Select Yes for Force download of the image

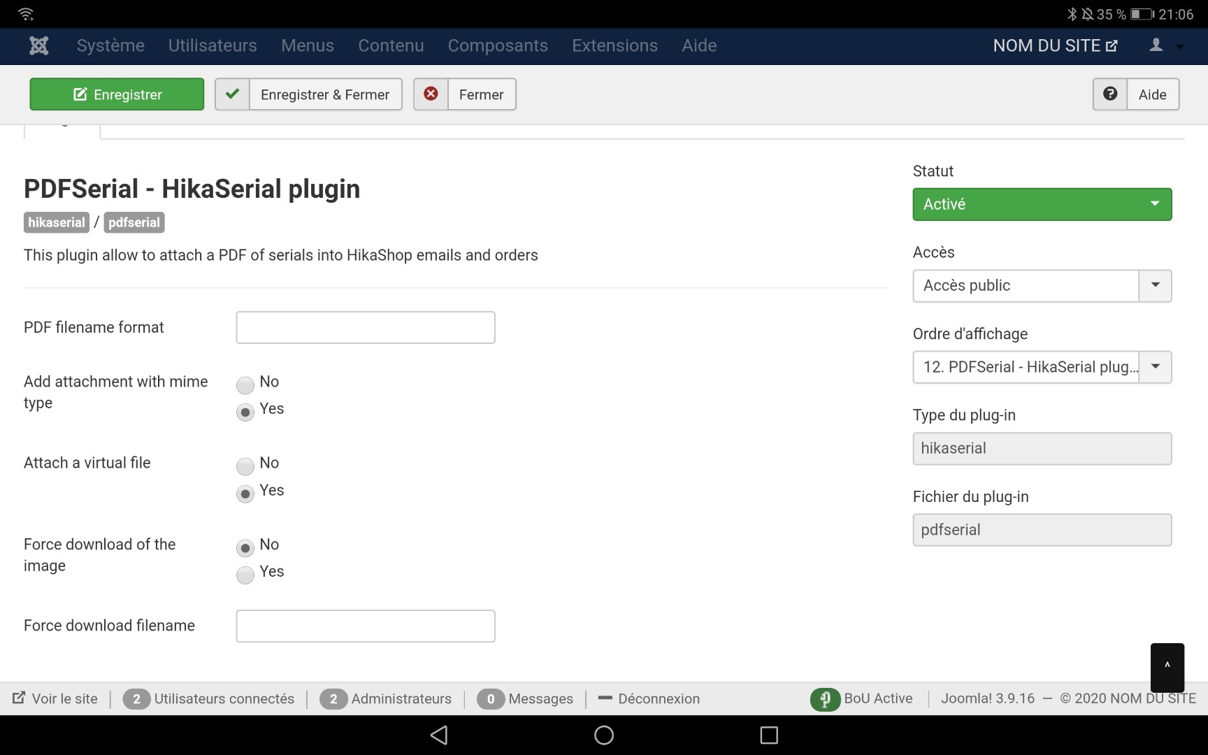click(x=245, y=575)
